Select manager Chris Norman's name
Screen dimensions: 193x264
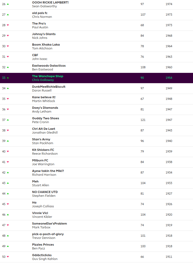[x=42, y=17]
